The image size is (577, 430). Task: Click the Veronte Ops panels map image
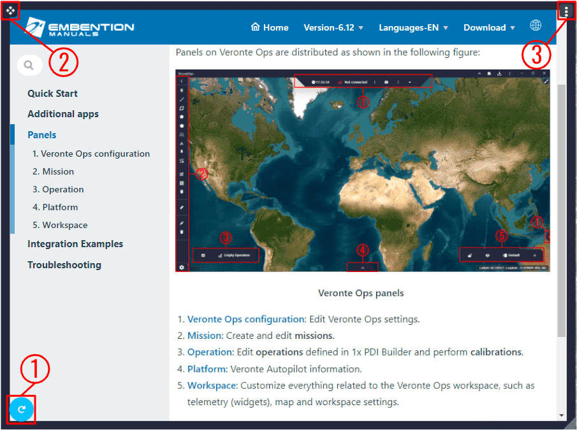(362, 170)
